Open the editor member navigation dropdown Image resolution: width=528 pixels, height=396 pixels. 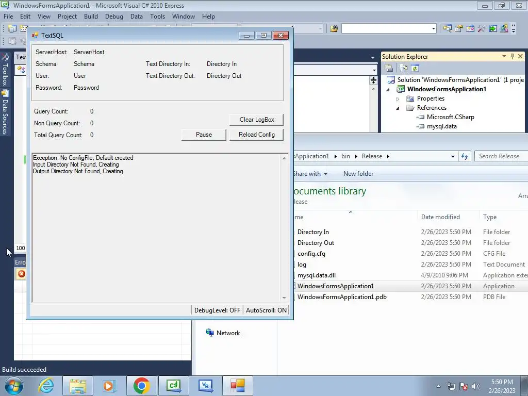(374, 70)
